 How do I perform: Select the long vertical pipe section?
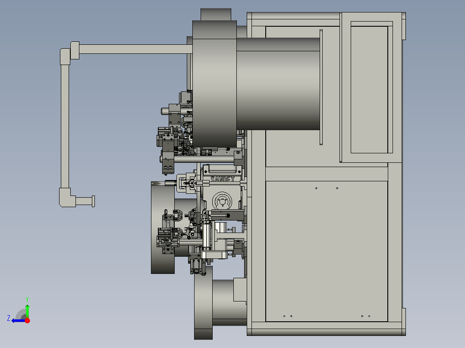tap(65, 127)
